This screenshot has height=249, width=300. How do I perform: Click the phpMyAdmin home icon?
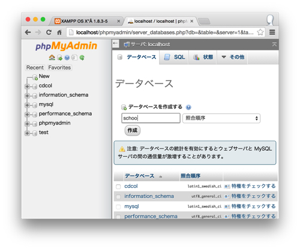point(52,57)
